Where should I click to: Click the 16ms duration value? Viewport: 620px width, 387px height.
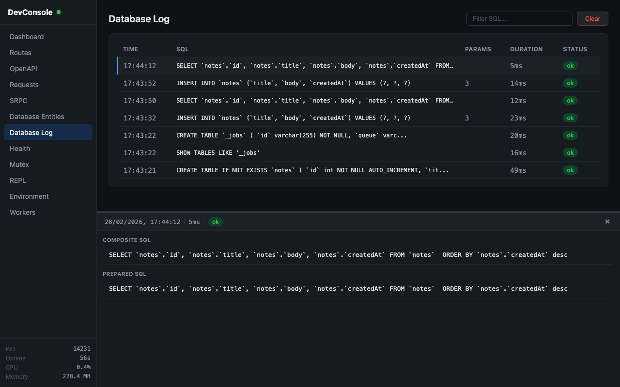(x=518, y=153)
